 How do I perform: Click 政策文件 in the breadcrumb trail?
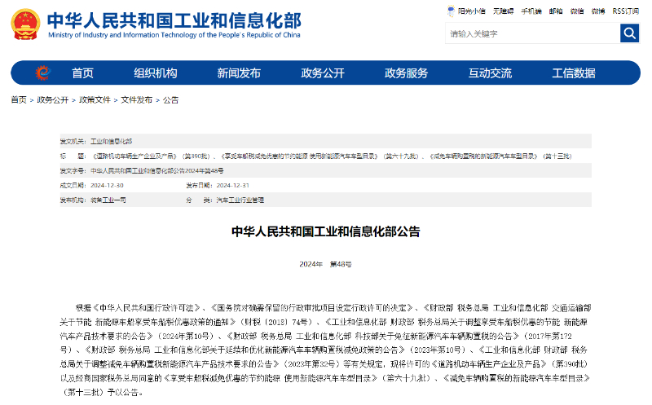coord(95,100)
